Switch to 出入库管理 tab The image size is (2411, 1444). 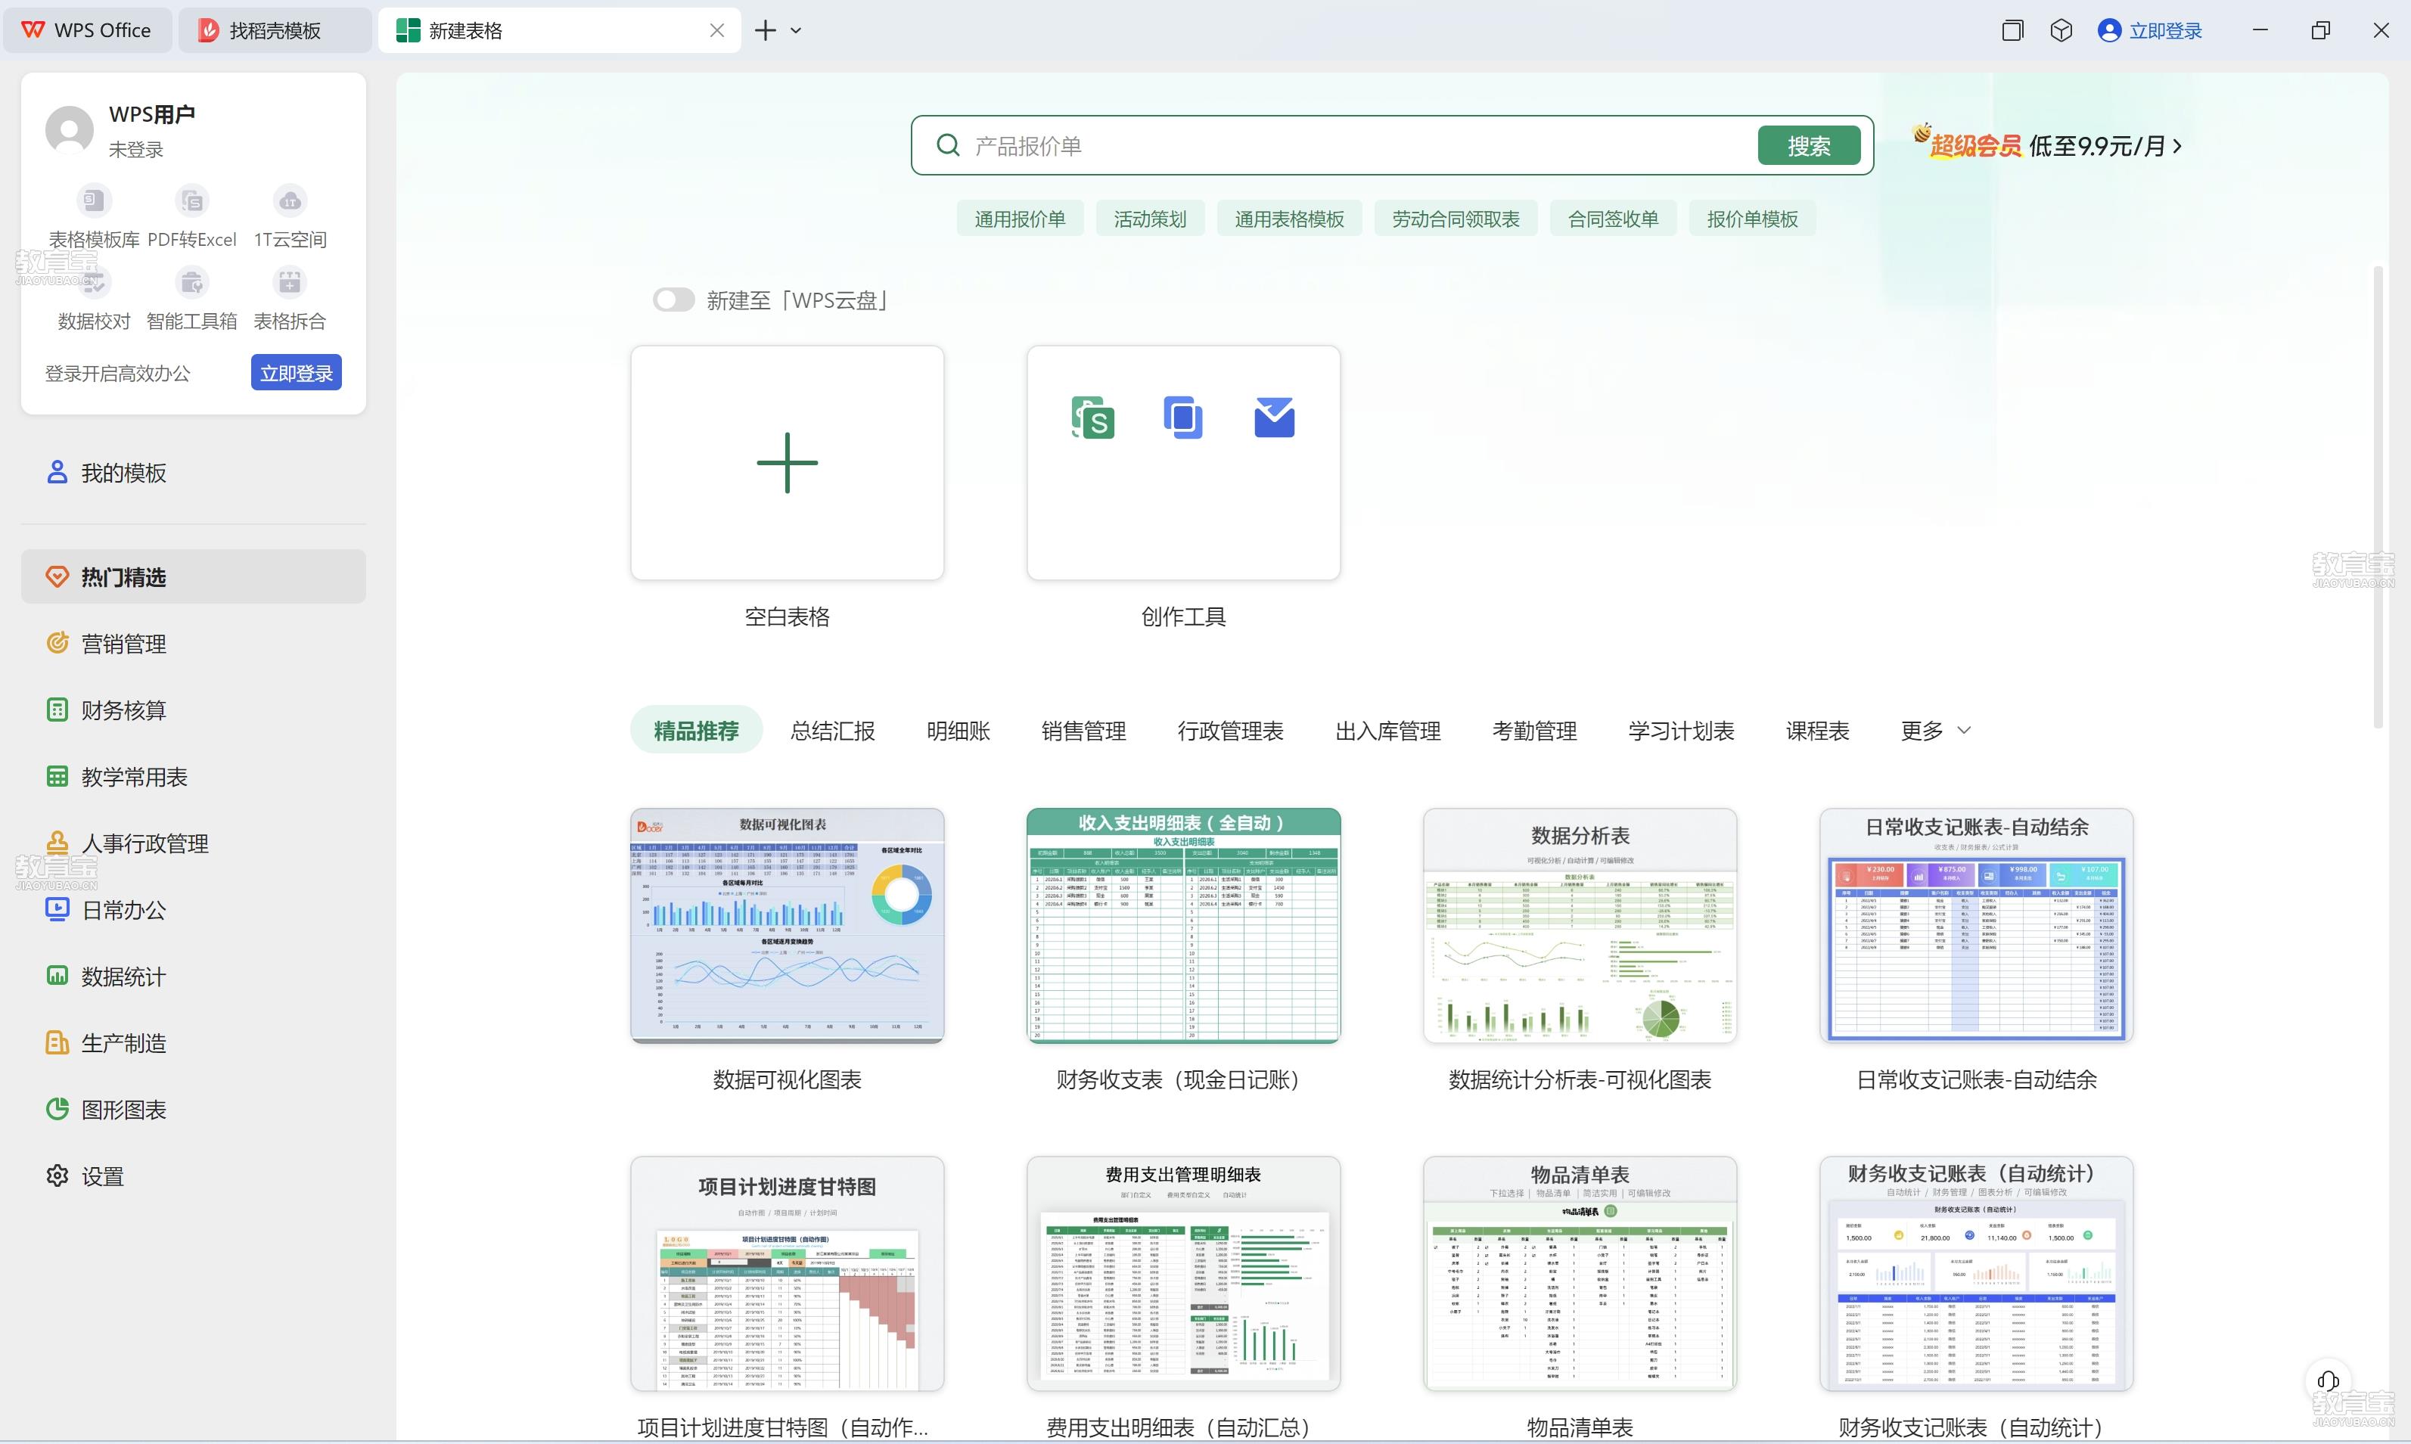[1388, 731]
